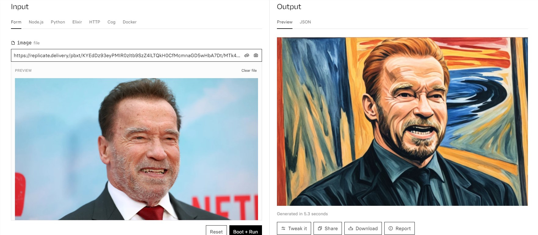Select the Elixir tab
Image resolution: width=538 pixels, height=235 pixels.
pos(77,22)
